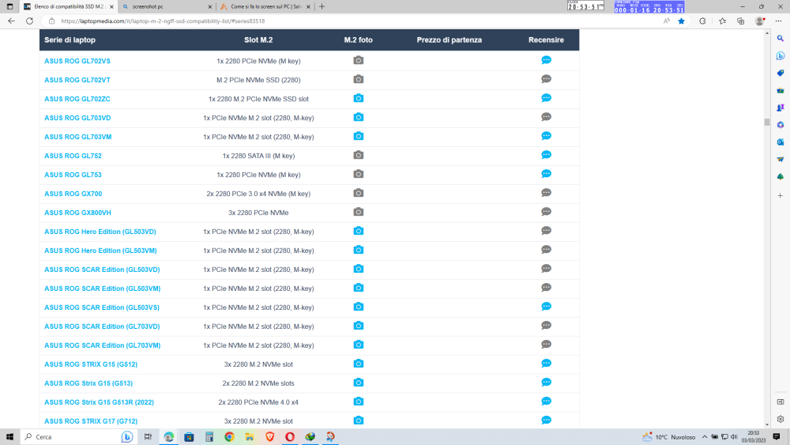Open Outlook icon in Edge sidebar
Screen dimensions: 790x445
(x=780, y=142)
